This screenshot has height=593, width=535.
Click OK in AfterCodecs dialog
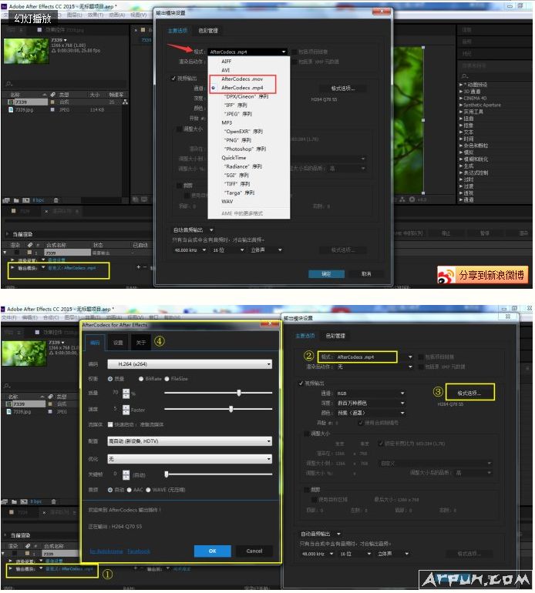point(213,551)
